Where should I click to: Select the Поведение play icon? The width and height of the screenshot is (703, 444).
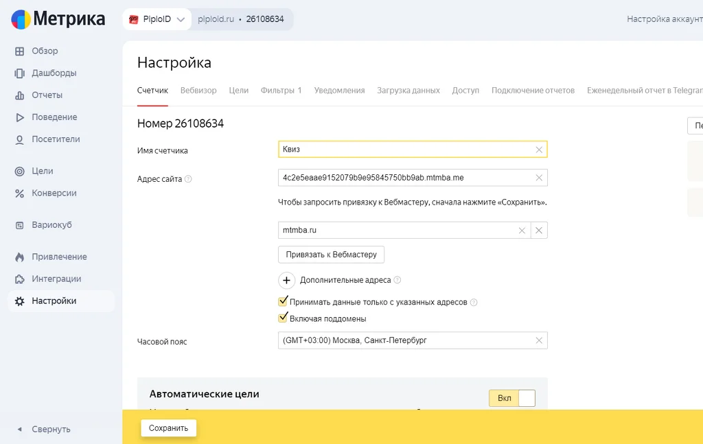coord(19,117)
